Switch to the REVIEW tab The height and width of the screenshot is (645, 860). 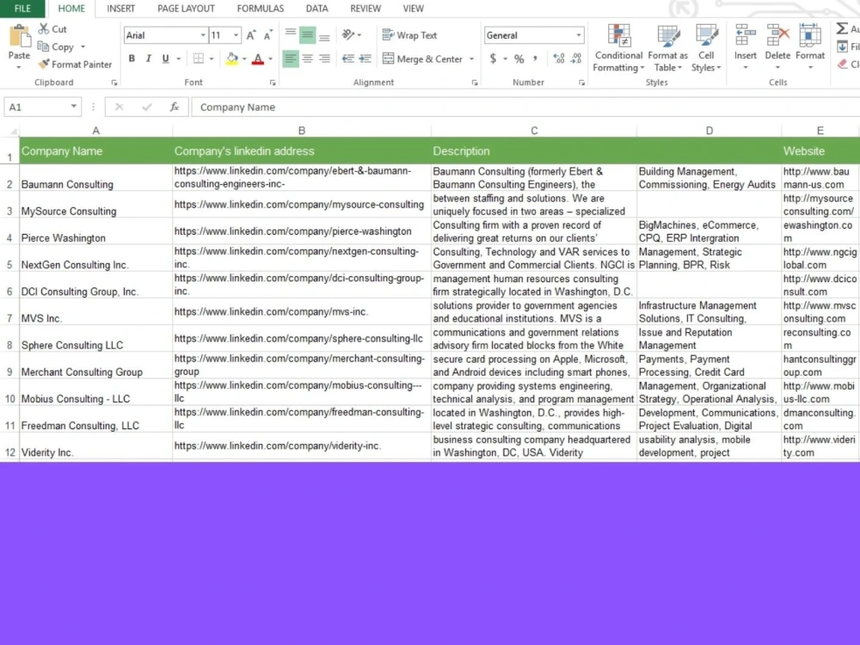click(365, 9)
